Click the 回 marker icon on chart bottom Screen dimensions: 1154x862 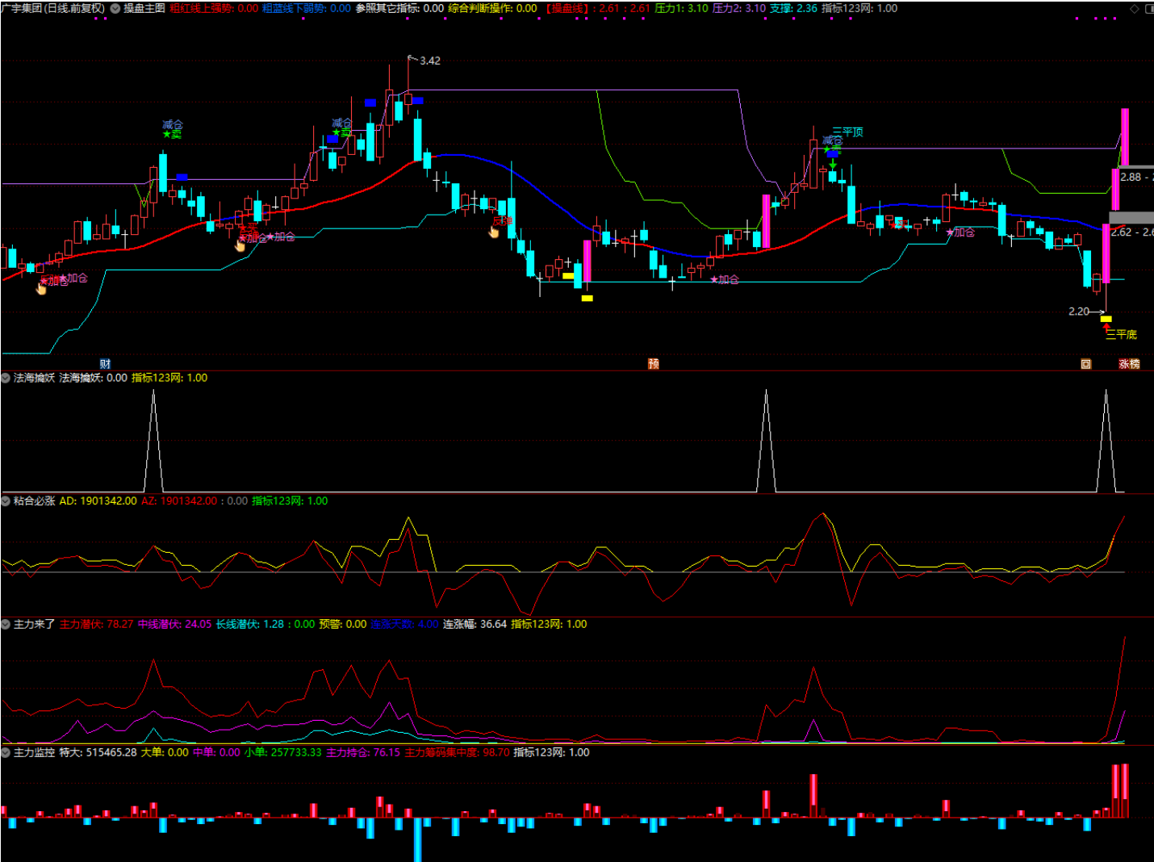point(1085,364)
